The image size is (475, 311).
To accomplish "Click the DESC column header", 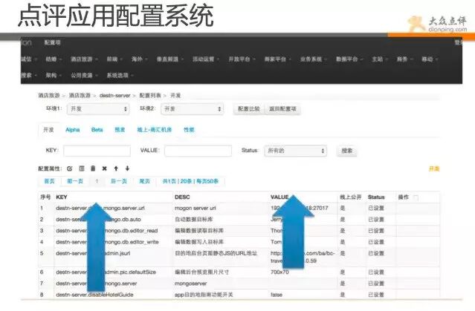I will 182,197.
